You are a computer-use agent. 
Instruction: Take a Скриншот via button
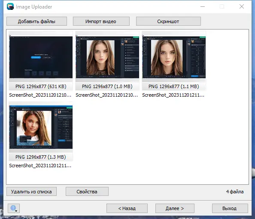168,21
